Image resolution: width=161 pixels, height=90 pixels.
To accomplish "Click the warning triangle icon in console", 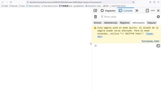I will click(95, 28).
